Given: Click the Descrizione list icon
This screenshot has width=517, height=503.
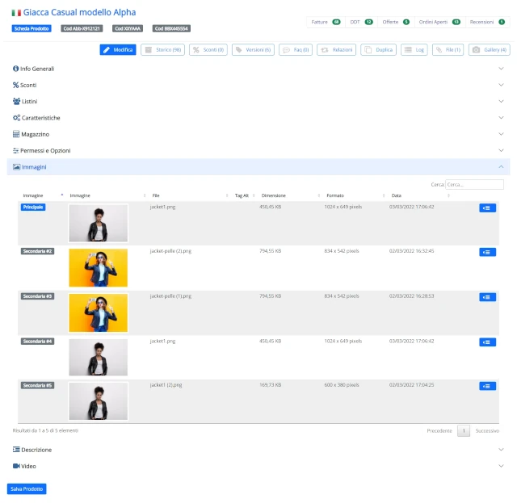Looking at the screenshot, I should coord(16,449).
